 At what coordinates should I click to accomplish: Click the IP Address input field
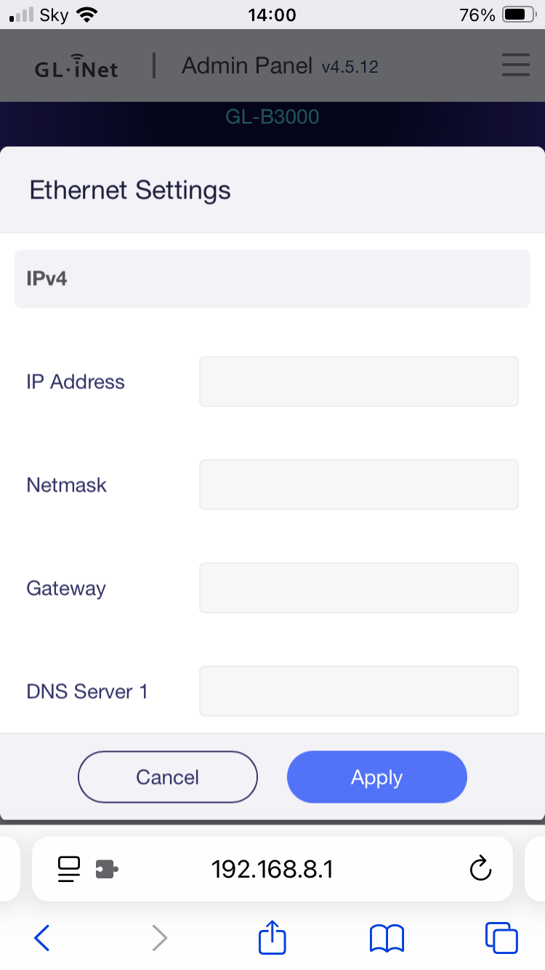pyautogui.click(x=358, y=381)
